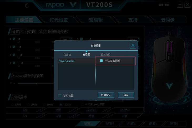Switch to the 配置2 profile
192x128 pixels.
click(110, 124)
